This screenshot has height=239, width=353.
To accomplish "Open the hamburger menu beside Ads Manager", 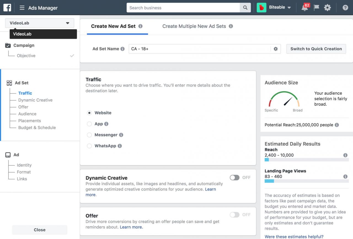I will click(x=22, y=8).
